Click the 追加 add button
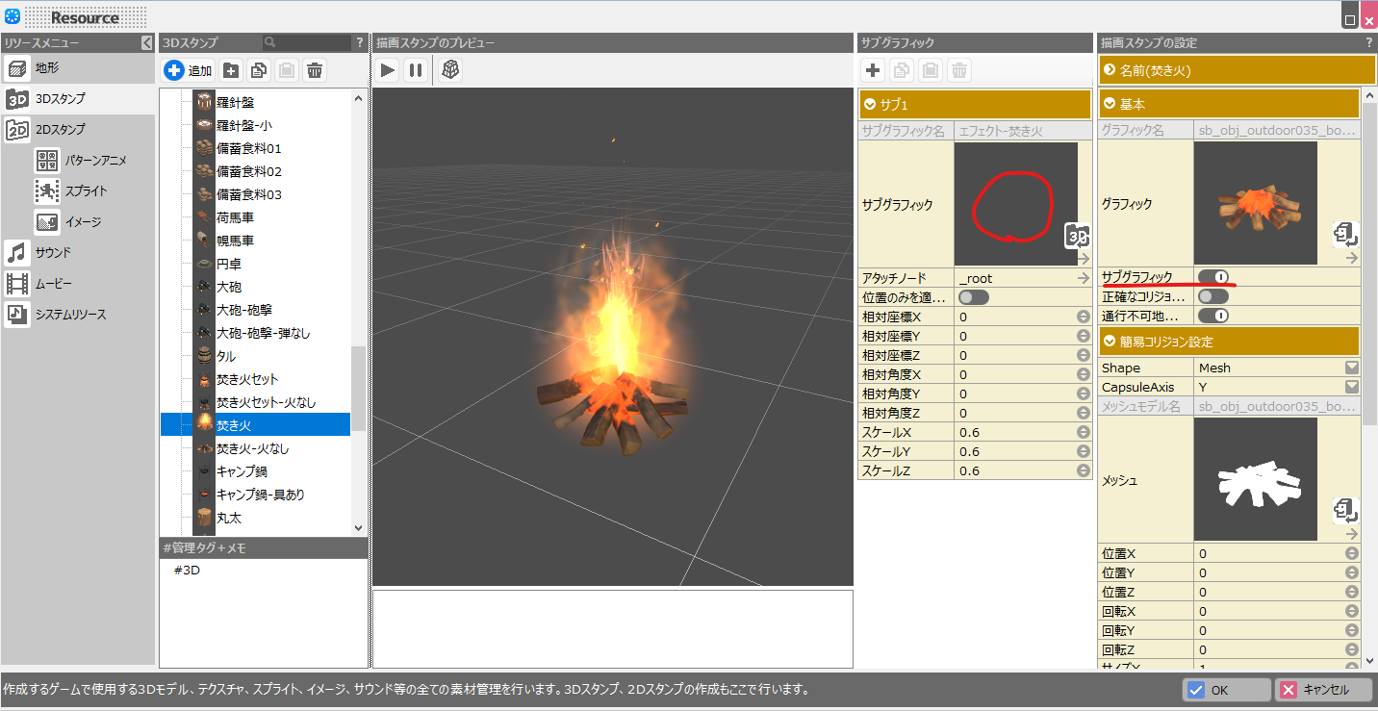The width and height of the screenshot is (1378, 711). (189, 70)
